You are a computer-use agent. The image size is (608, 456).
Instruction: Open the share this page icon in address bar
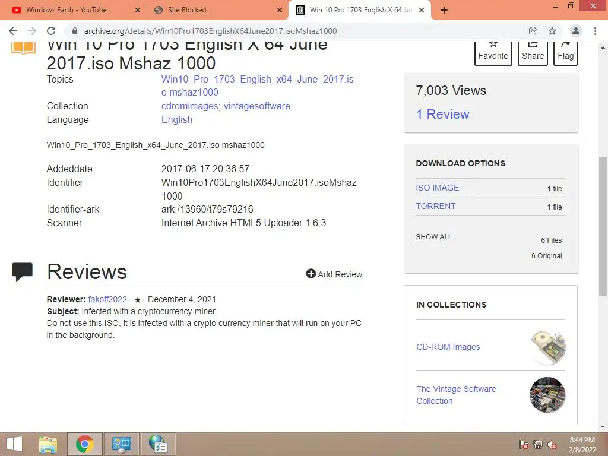pos(533,31)
